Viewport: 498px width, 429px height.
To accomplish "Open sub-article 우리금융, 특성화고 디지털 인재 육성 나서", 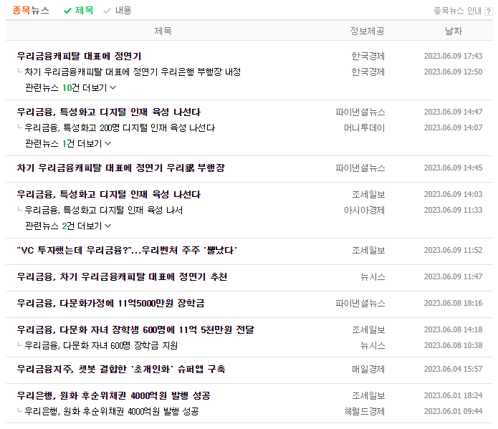I will (103, 210).
